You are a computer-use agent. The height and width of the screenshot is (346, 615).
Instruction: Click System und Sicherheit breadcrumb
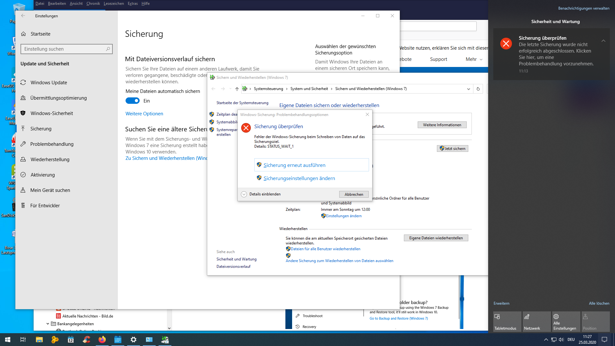pyautogui.click(x=309, y=89)
